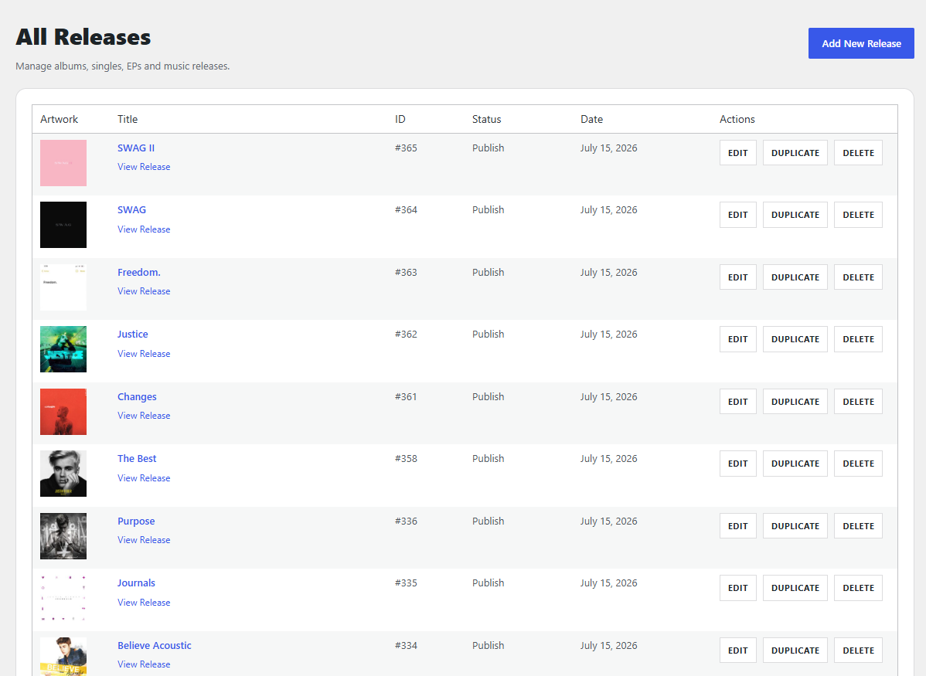Click the Believe Acoustic artwork thumbnail

tap(63, 657)
